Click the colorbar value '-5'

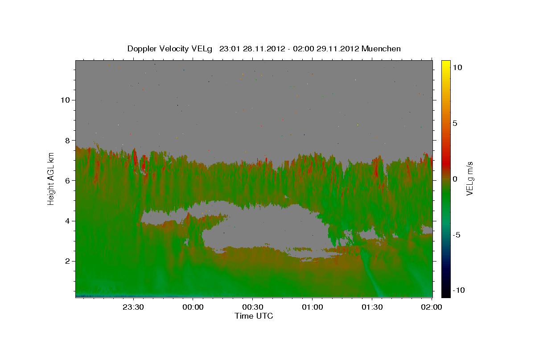(456, 235)
